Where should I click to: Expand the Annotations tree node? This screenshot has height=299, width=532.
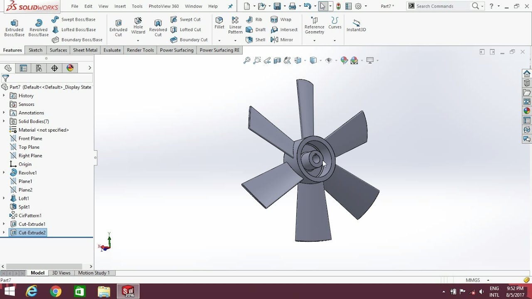pos(4,113)
